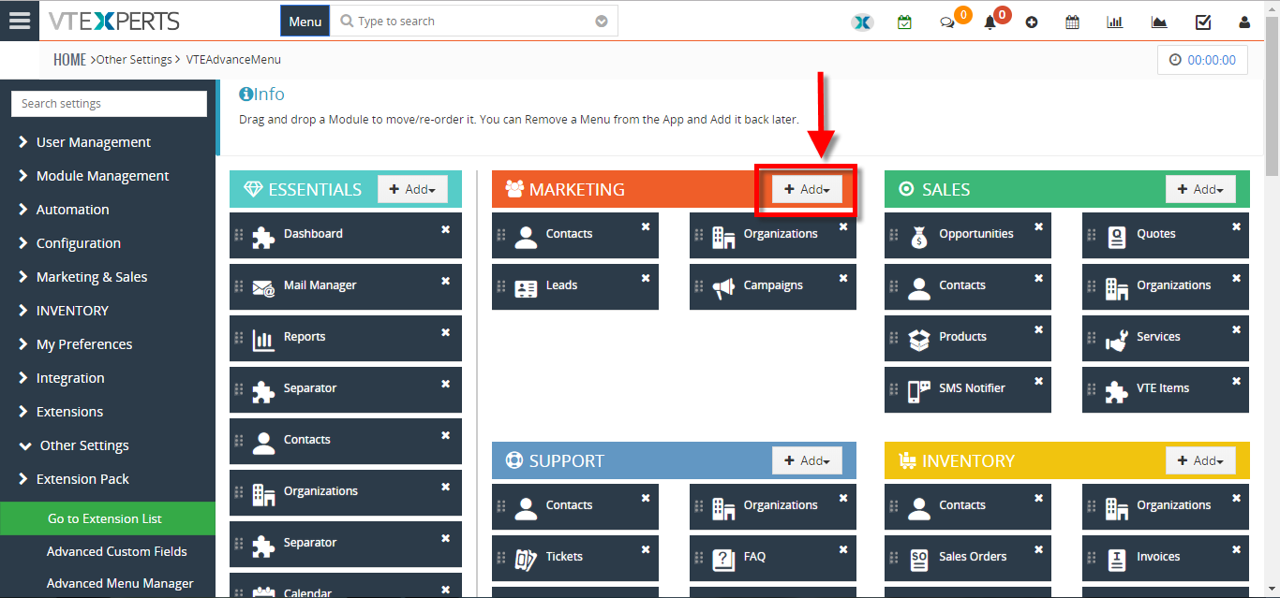Click the FAQ question icon in Support

point(722,558)
